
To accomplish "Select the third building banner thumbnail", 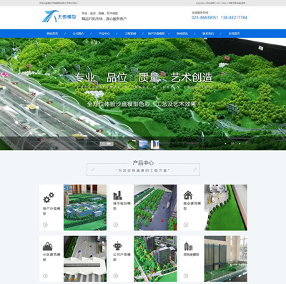I will pyautogui.click(x=155, y=145).
